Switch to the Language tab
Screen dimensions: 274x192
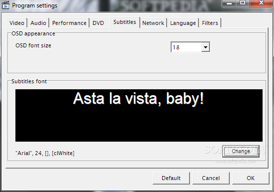pyautogui.click(x=183, y=23)
